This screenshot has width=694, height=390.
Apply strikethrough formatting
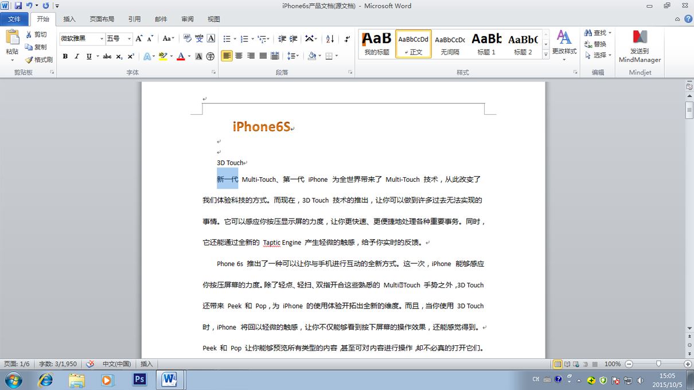[x=107, y=56]
